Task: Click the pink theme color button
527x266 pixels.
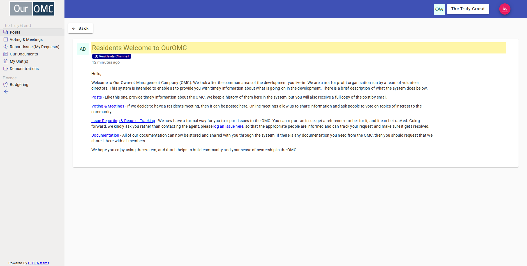Action: tap(505, 9)
